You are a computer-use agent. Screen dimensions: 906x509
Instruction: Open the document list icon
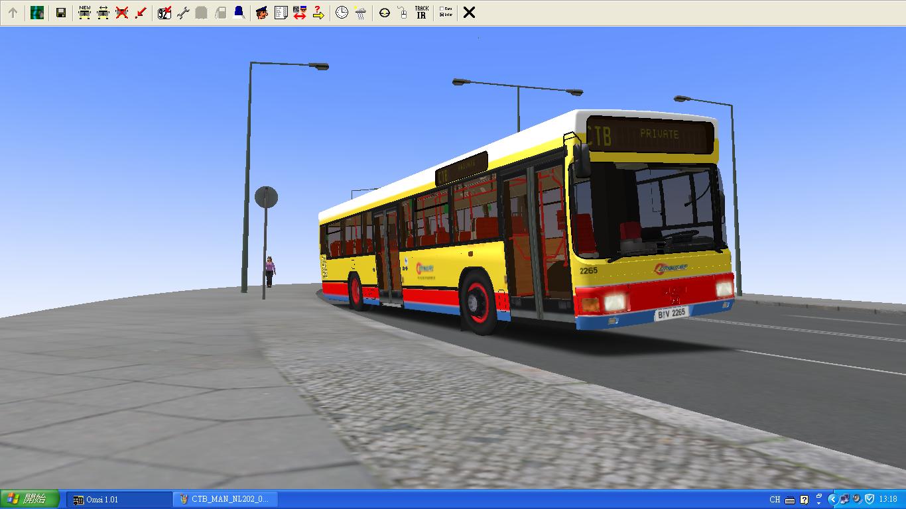click(x=281, y=13)
